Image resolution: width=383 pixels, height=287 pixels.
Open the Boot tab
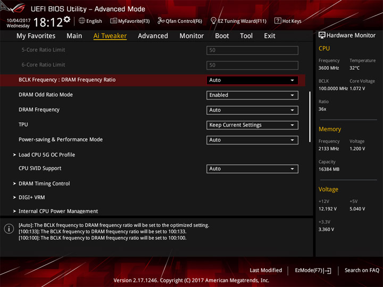[x=222, y=36]
